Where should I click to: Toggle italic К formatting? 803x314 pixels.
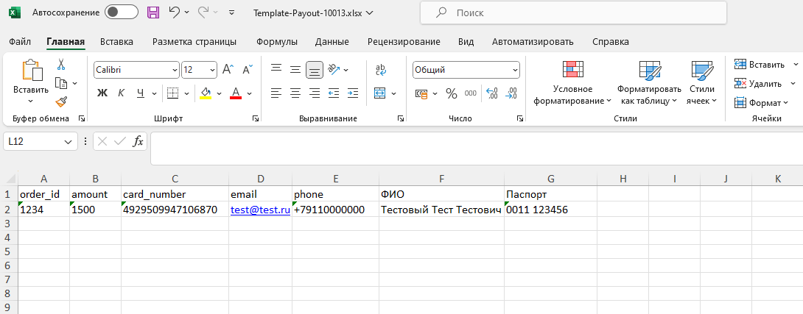tap(121, 93)
